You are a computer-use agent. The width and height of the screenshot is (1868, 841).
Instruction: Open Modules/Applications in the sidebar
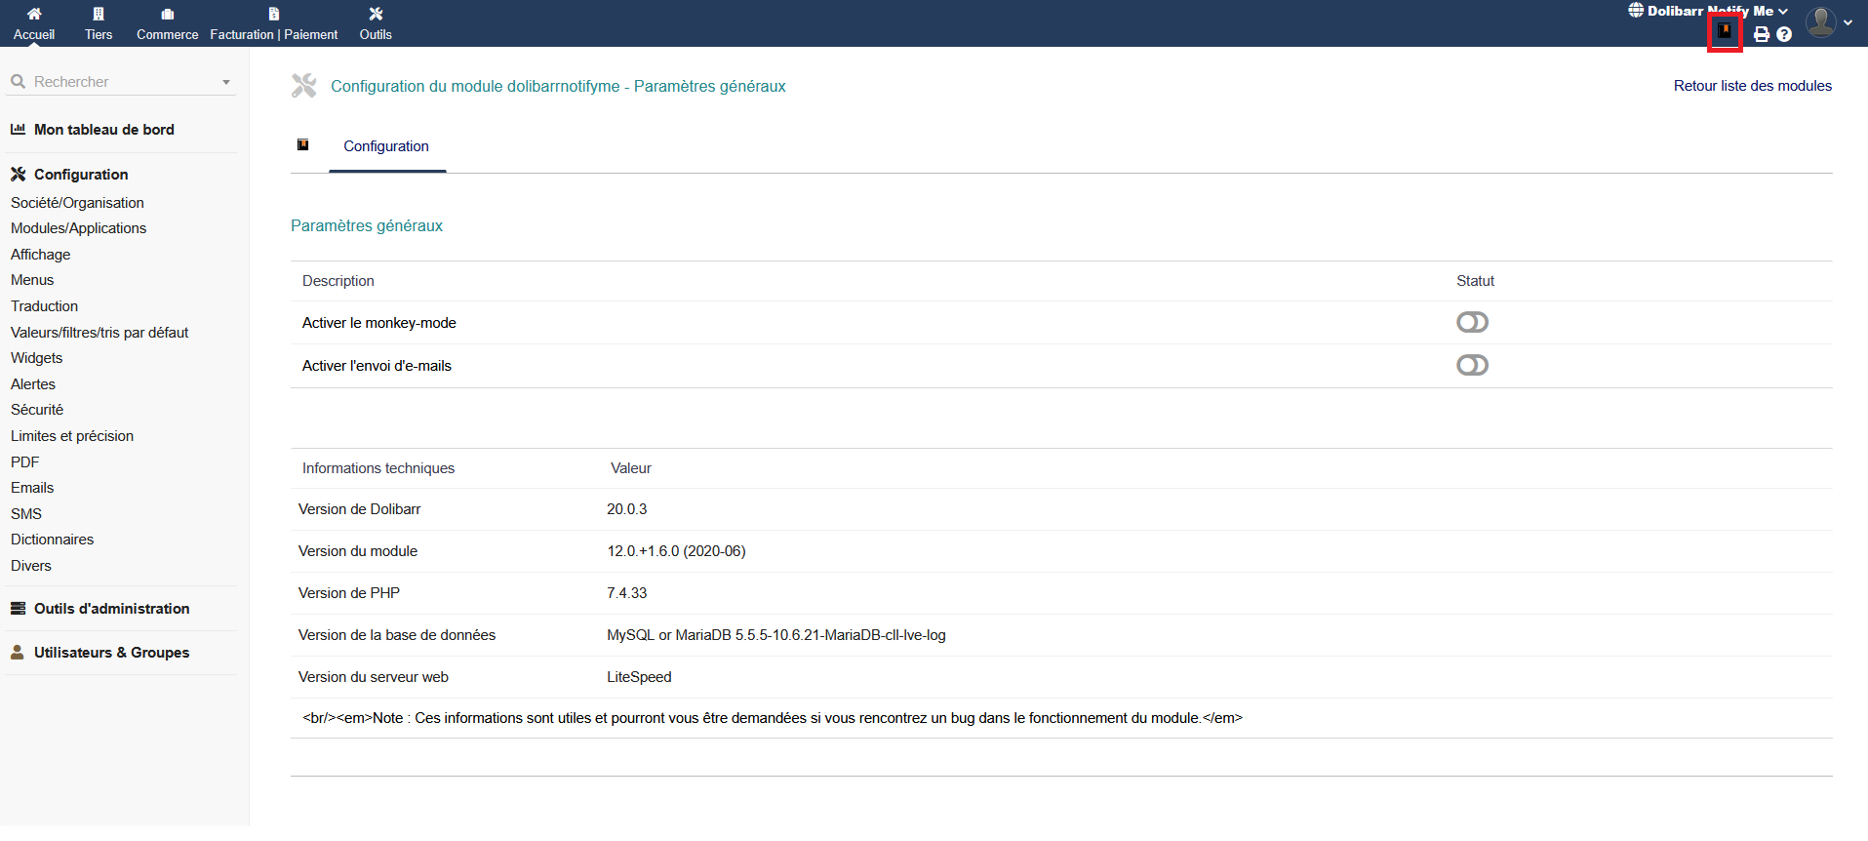pos(78,228)
